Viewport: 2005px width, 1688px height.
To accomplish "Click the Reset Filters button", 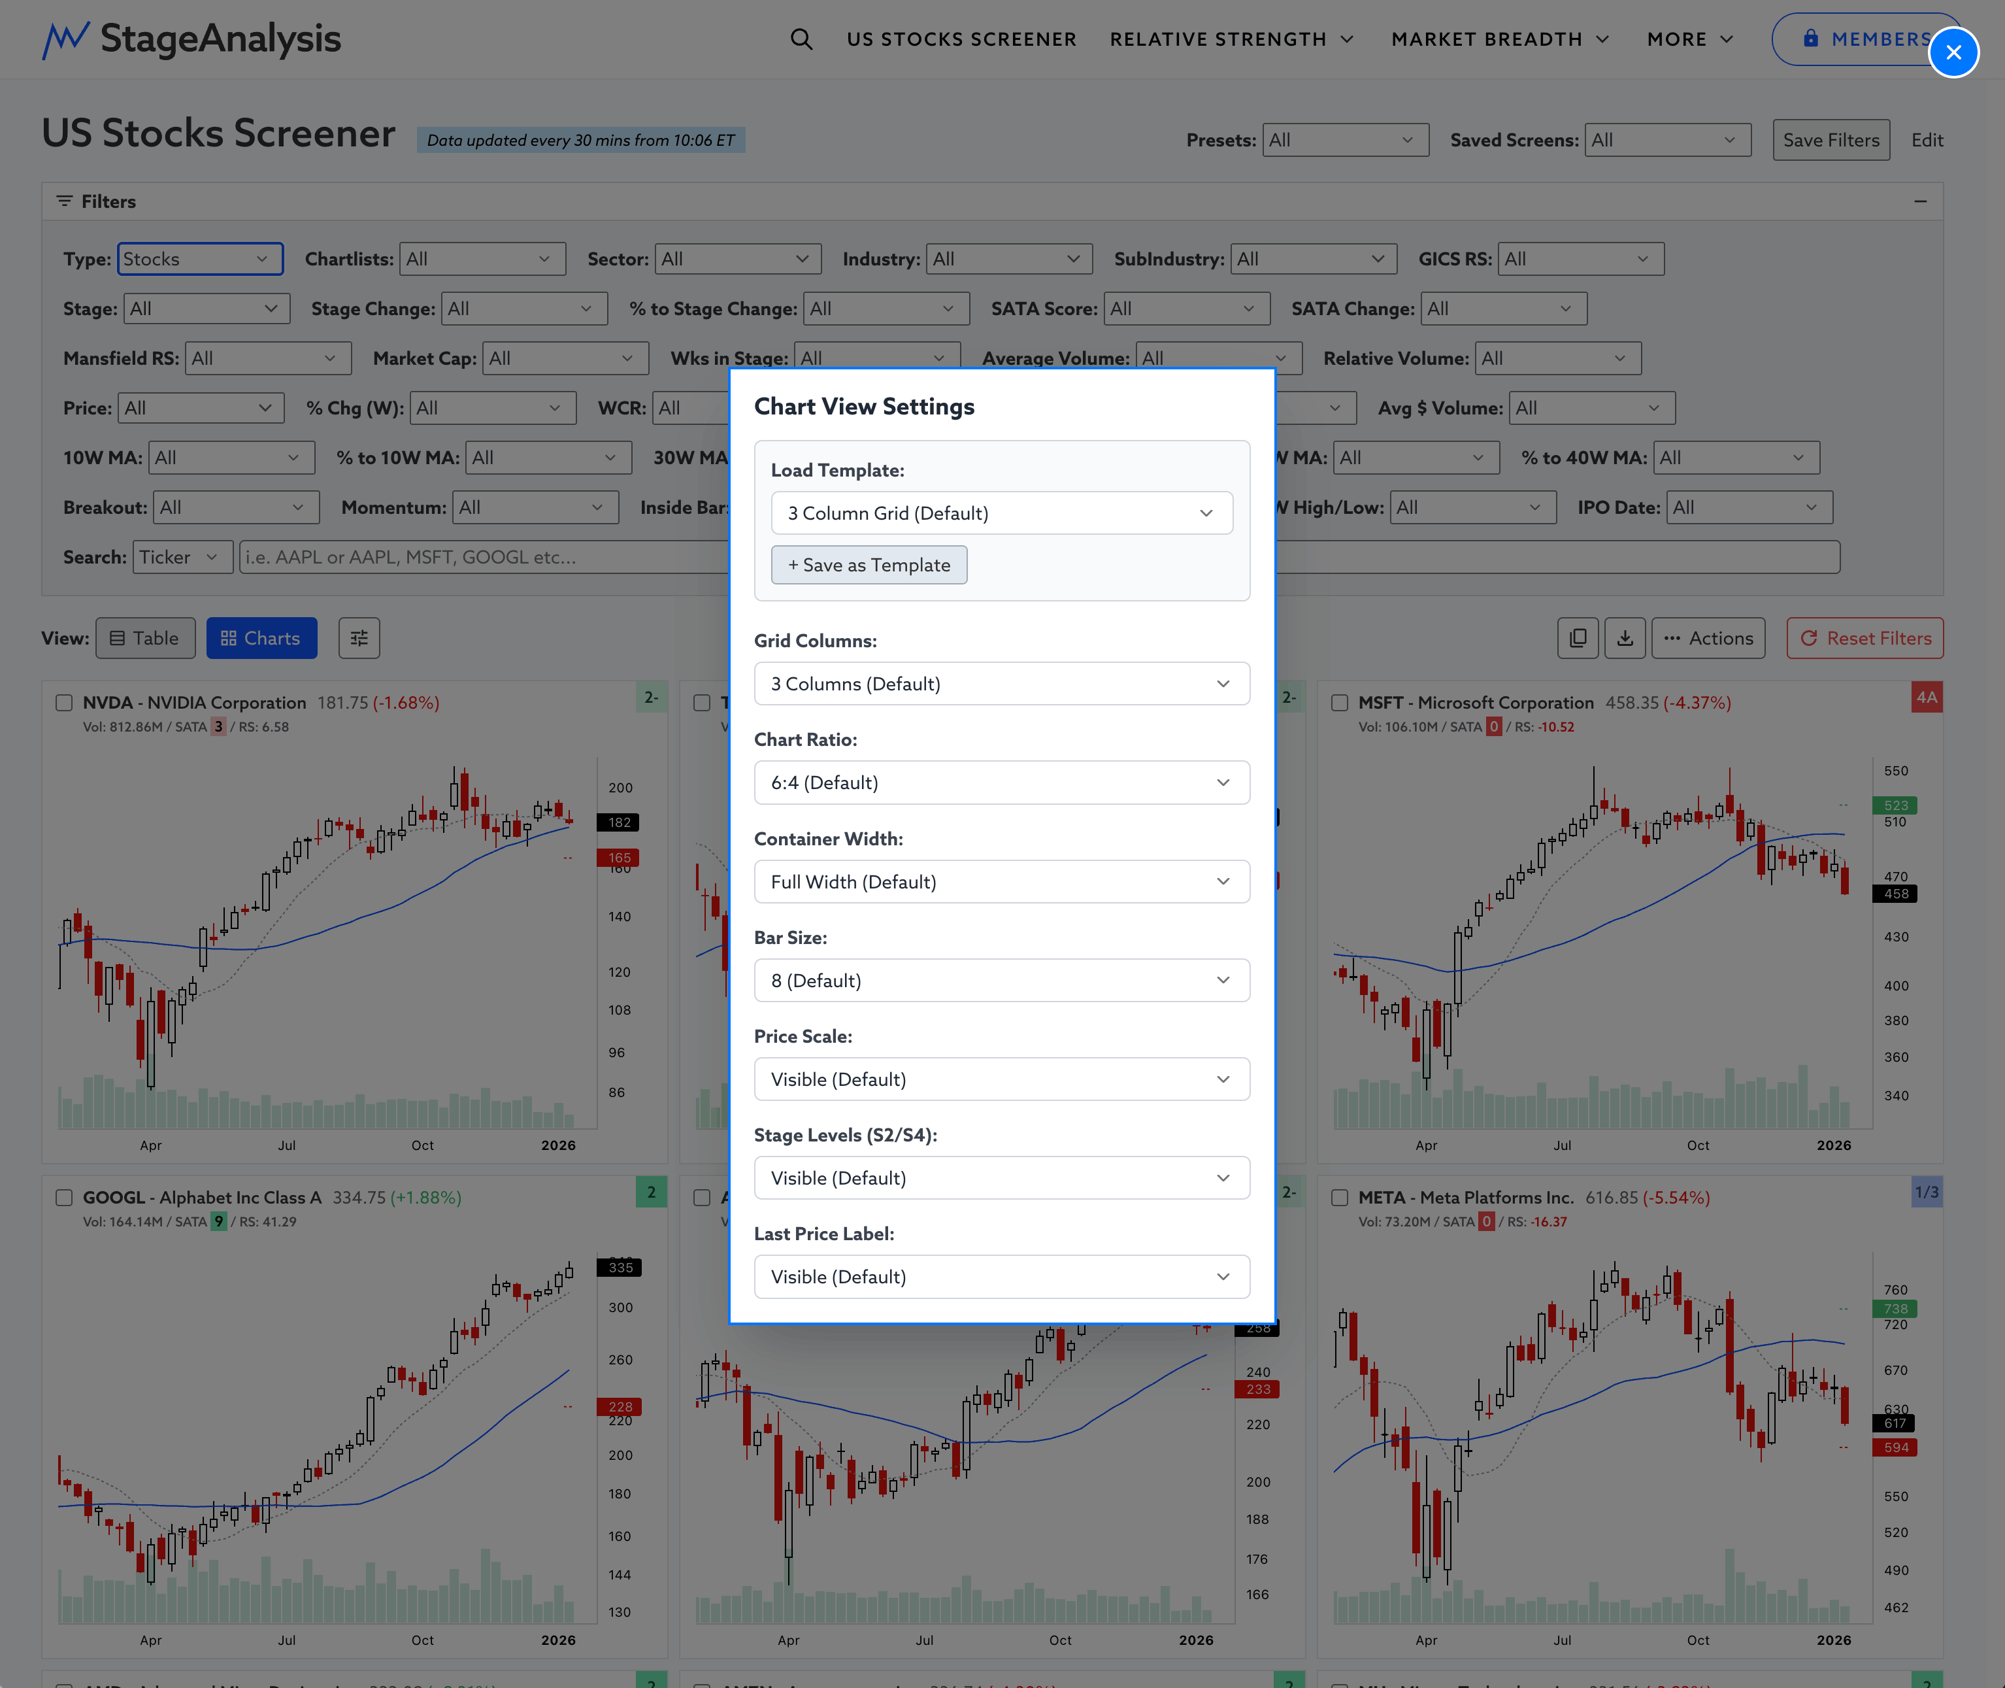I will [1864, 638].
